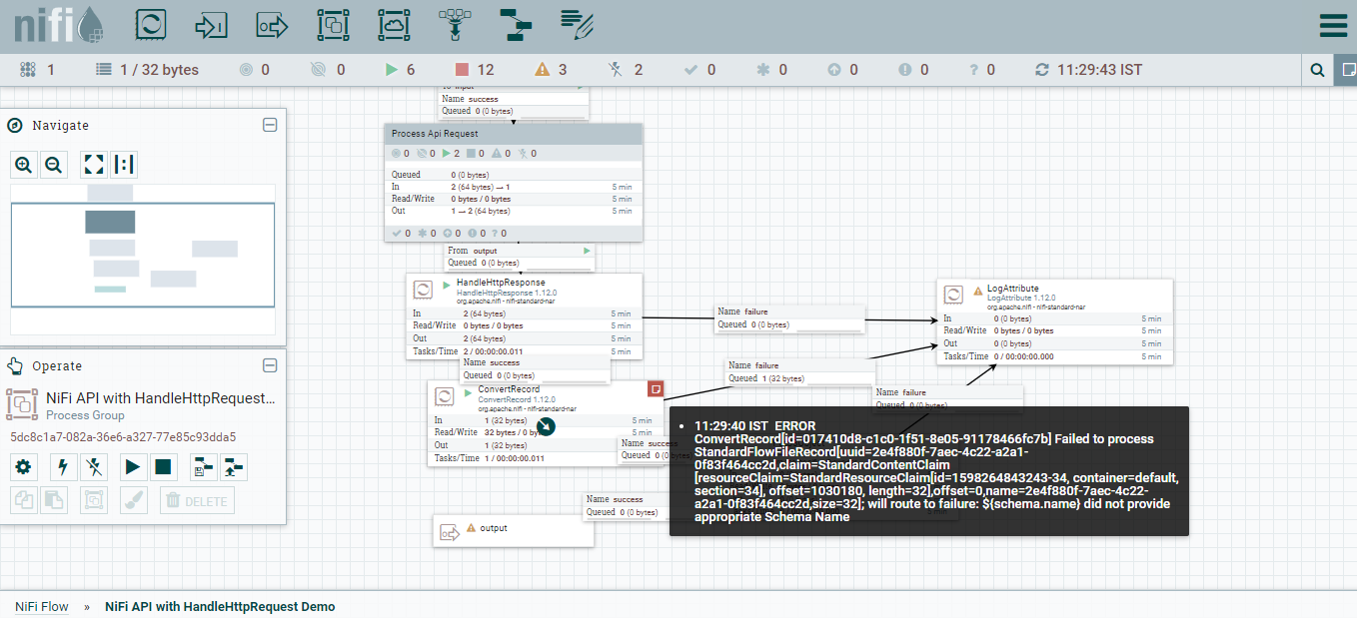Click the Output Port toolbar icon
The width and height of the screenshot is (1357, 618).
tap(272, 24)
